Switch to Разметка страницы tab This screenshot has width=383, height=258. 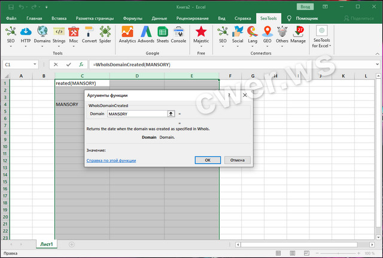point(95,19)
